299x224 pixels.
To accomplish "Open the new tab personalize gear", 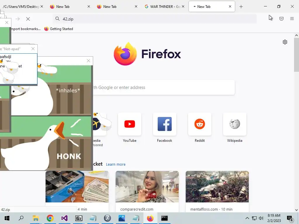I will coord(285,42).
